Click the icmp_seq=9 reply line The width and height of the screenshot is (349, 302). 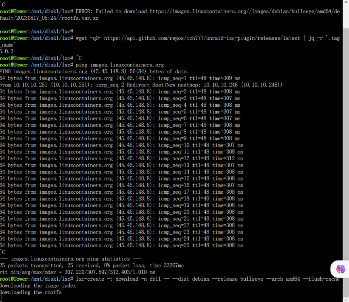[x=120, y=139]
